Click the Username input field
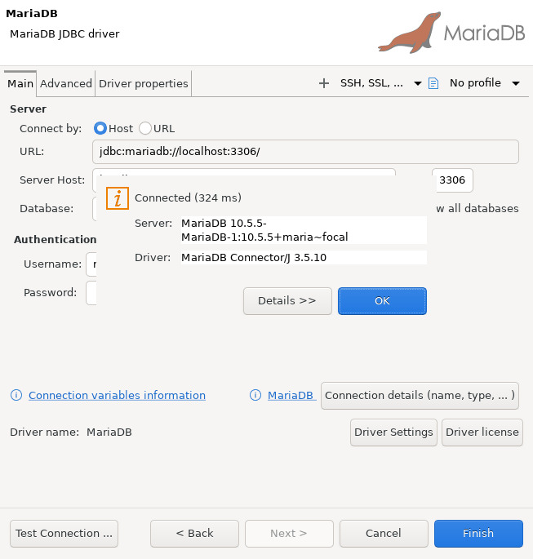533x559 pixels. 91,264
